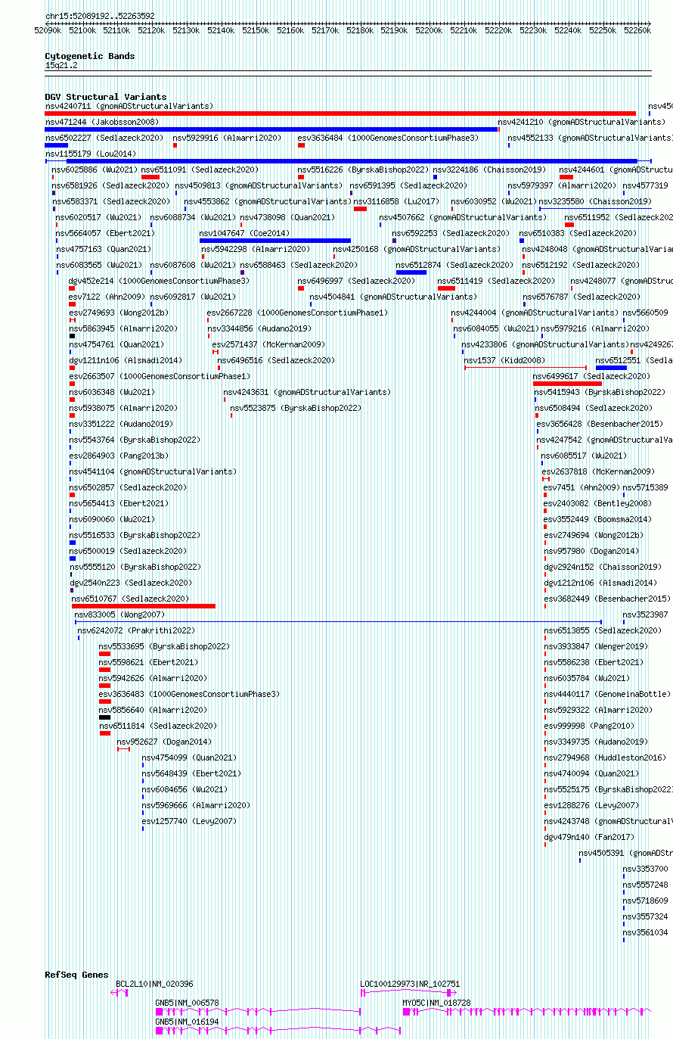Click the blue bar under nsv1047647
This screenshot has height=1039, width=673.
[275, 241]
